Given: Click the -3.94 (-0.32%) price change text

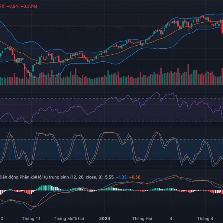Looking at the screenshot, I should click(x=22, y=6).
